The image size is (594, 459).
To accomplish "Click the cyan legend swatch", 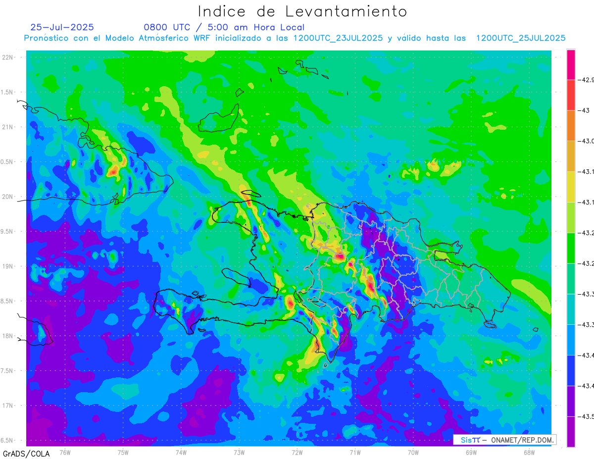I will [571, 309].
